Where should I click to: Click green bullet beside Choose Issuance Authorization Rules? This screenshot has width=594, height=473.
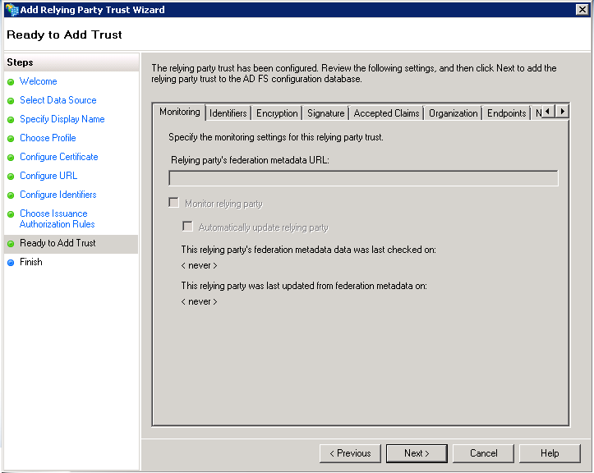tap(11, 214)
